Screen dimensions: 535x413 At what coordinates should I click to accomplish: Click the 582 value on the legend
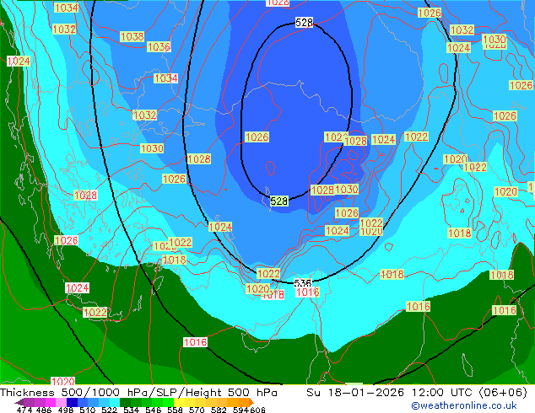coord(219,410)
